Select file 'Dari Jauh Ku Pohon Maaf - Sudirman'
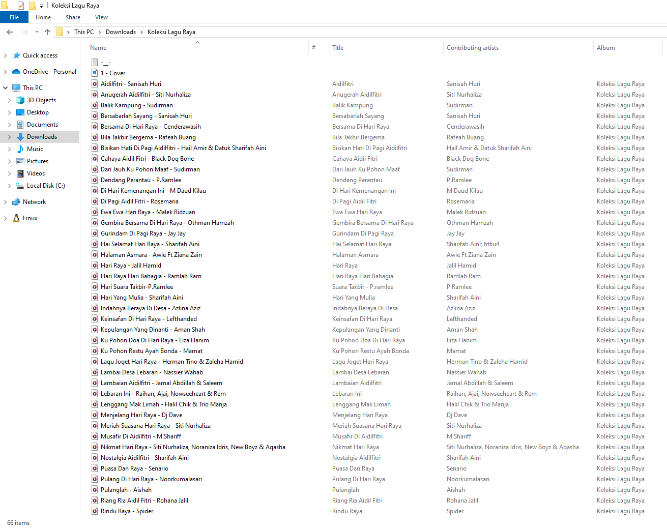The height and width of the screenshot is (528, 667). 150,169
